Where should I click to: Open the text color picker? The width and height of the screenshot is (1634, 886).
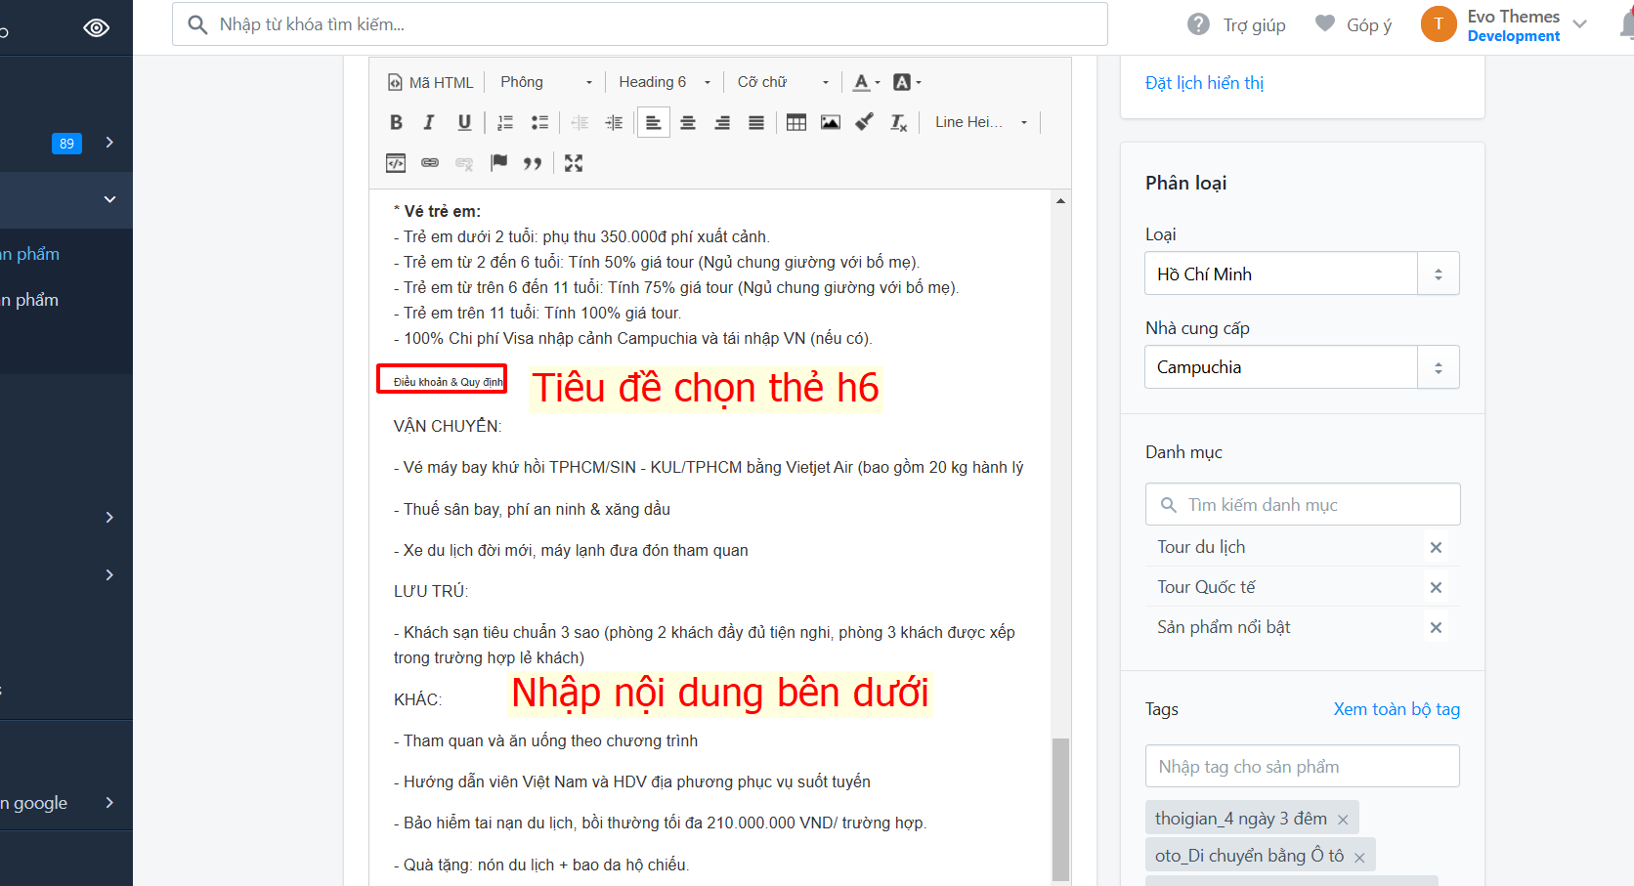[x=867, y=82]
